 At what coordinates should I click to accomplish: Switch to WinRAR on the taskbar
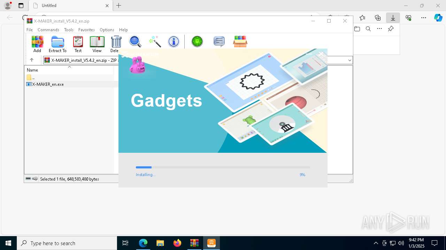point(194,243)
